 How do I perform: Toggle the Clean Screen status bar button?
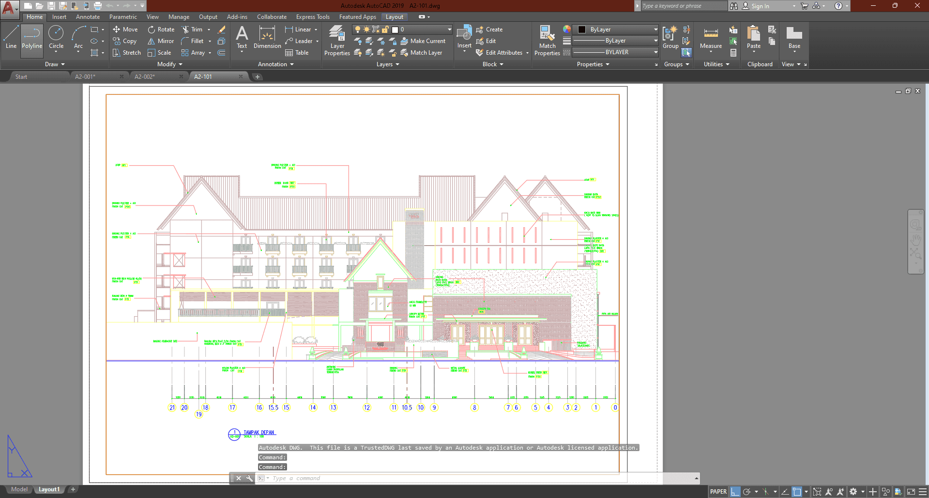(911, 492)
